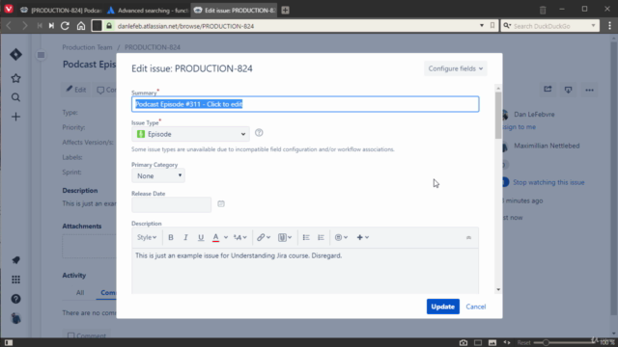
Task: Click the capture page camera icon
Action: tap(463, 343)
